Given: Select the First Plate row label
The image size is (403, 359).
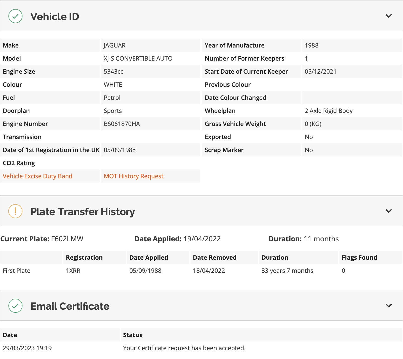Looking at the screenshot, I should (x=17, y=271).
